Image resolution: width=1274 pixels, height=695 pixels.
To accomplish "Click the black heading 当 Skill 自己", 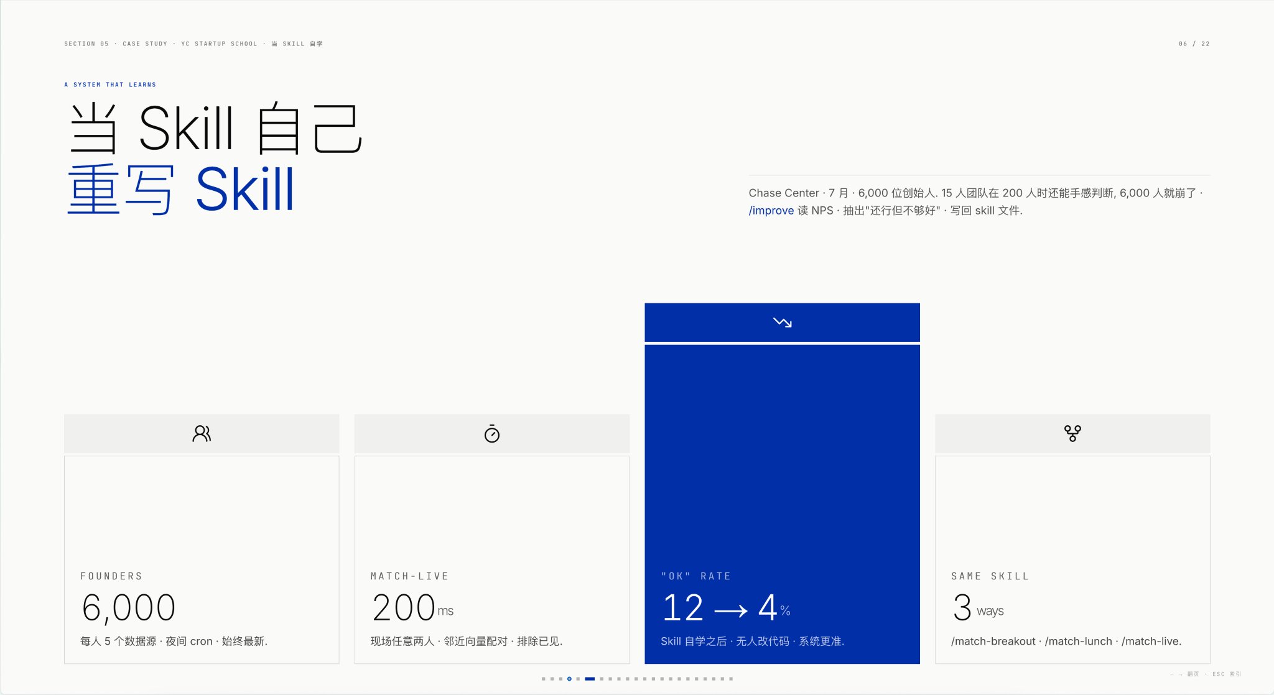I will tap(215, 129).
